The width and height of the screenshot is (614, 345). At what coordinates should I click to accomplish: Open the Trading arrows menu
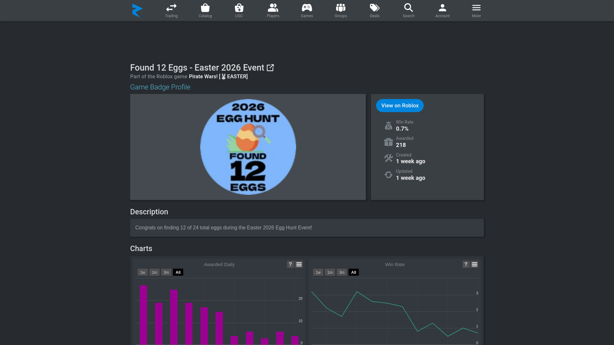coord(171,8)
